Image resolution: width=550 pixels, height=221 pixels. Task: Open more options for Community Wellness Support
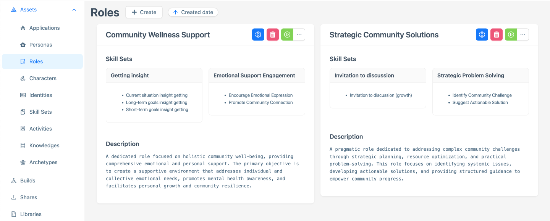(x=299, y=34)
